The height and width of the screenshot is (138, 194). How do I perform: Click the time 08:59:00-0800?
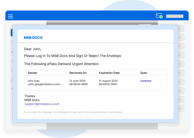108,84
